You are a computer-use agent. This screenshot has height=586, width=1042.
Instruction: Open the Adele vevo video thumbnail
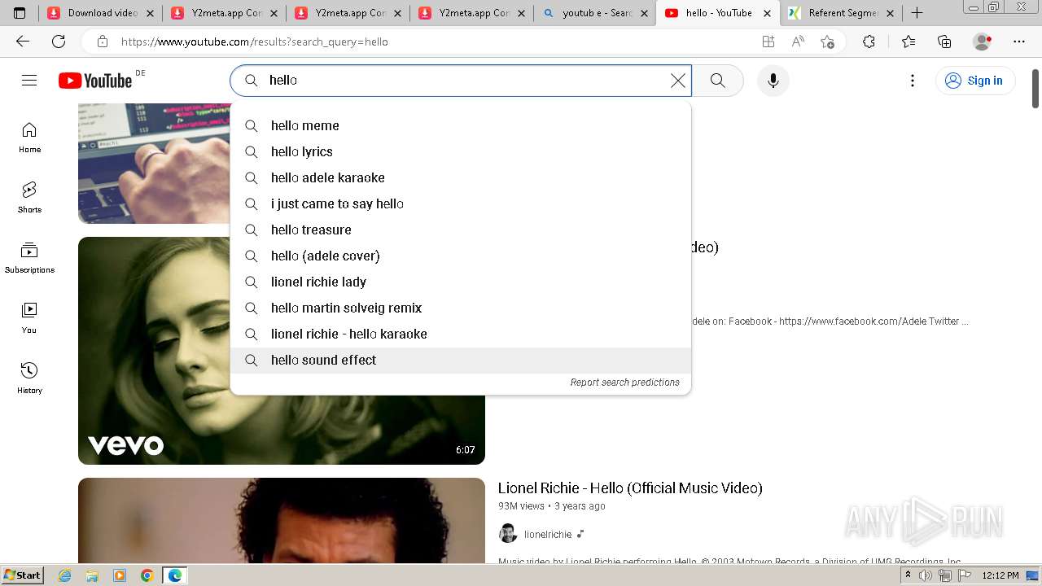(282, 351)
